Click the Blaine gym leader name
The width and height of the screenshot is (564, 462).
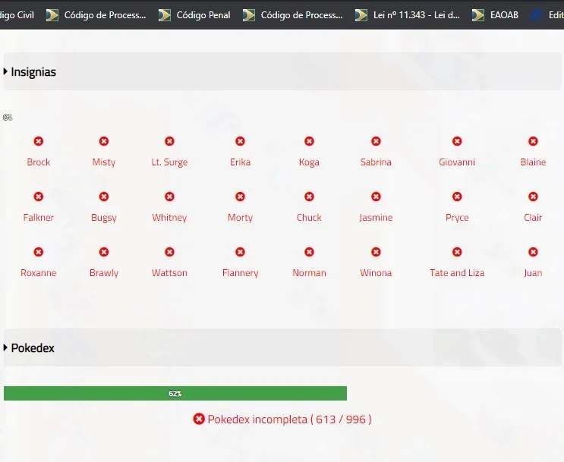(533, 162)
